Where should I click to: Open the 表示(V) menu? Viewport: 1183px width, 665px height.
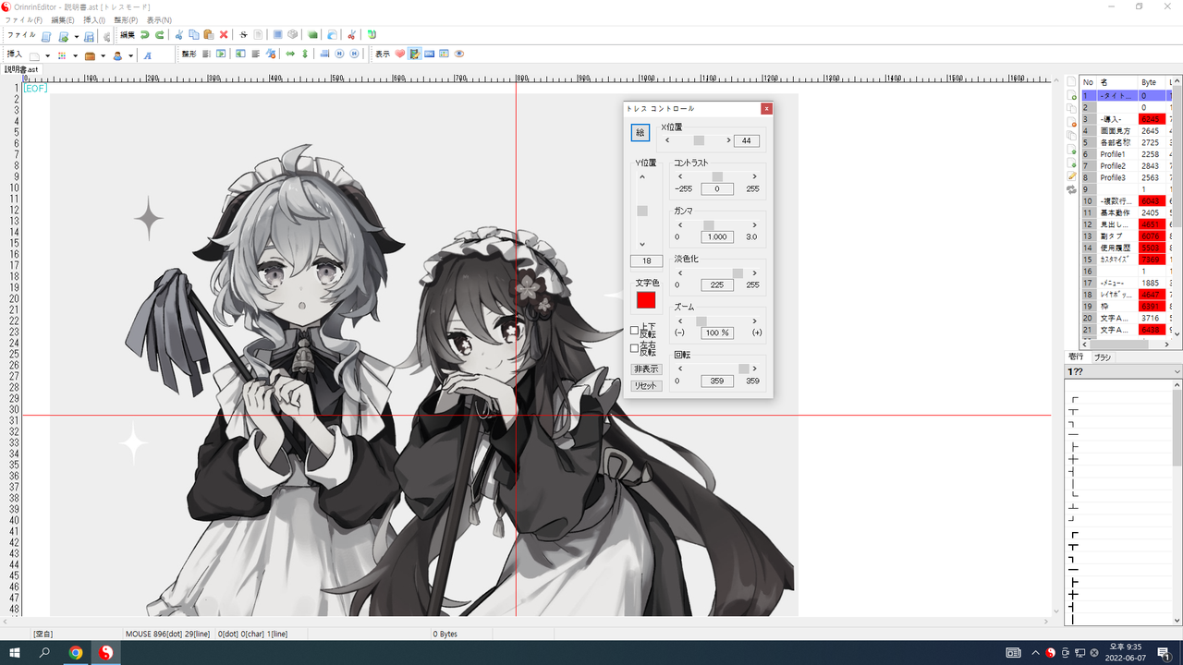pyautogui.click(x=159, y=19)
